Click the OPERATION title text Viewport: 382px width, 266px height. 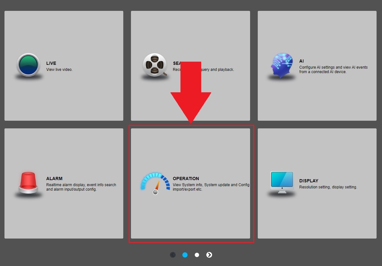pyautogui.click(x=186, y=179)
